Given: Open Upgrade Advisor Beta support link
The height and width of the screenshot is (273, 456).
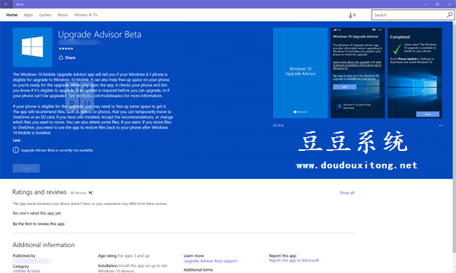Looking at the screenshot, I should click(211, 261).
